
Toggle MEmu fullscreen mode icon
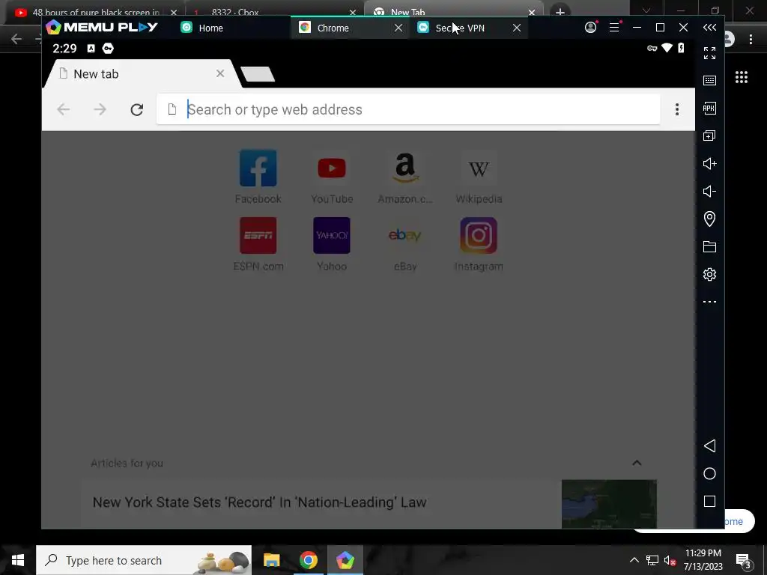tap(709, 53)
